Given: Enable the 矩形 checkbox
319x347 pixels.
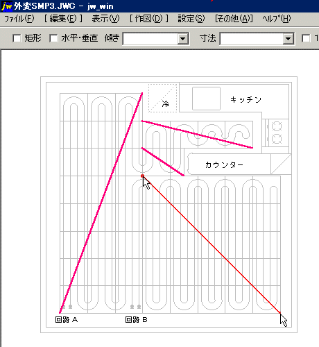Looking at the screenshot, I should [17, 38].
